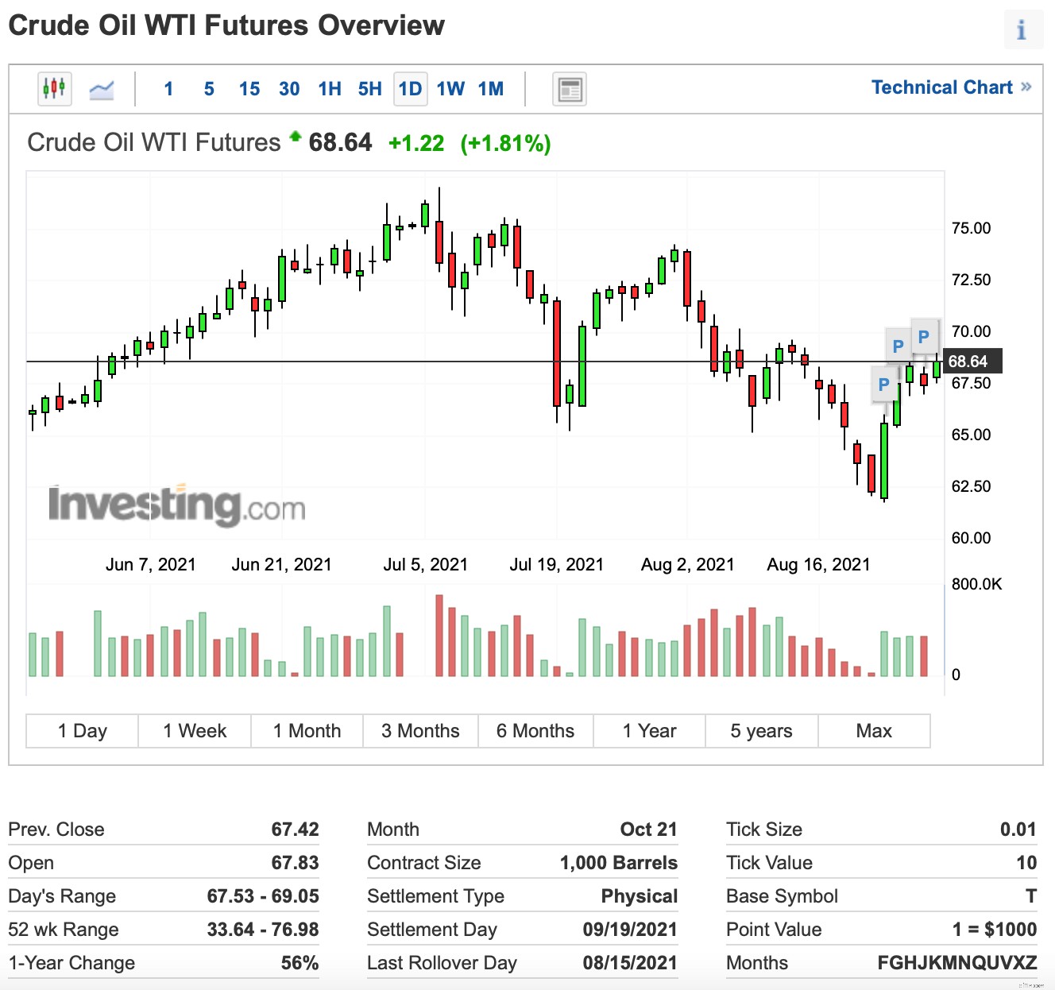
Task: Toggle the 1D timeframe
Action: pyautogui.click(x=410, y=89)
